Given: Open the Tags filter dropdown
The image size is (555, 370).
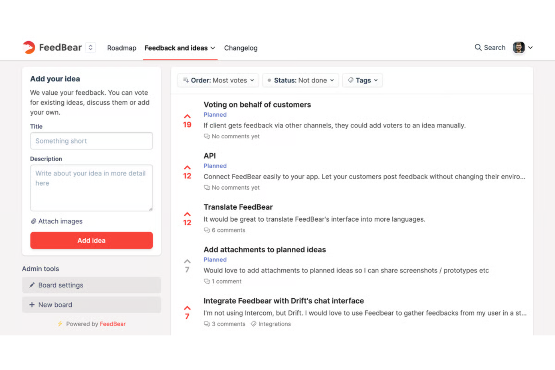Looking at the screenshot, I should 363,80.
